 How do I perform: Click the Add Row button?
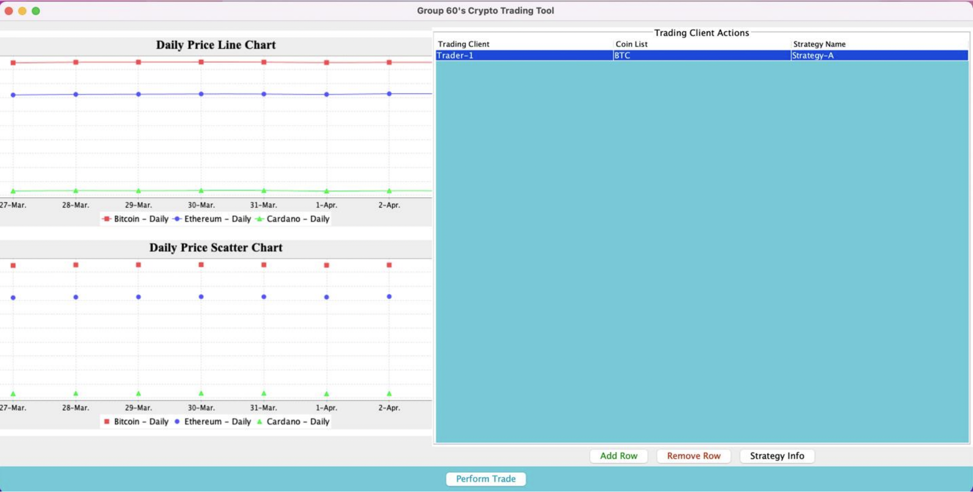(618, 456)
